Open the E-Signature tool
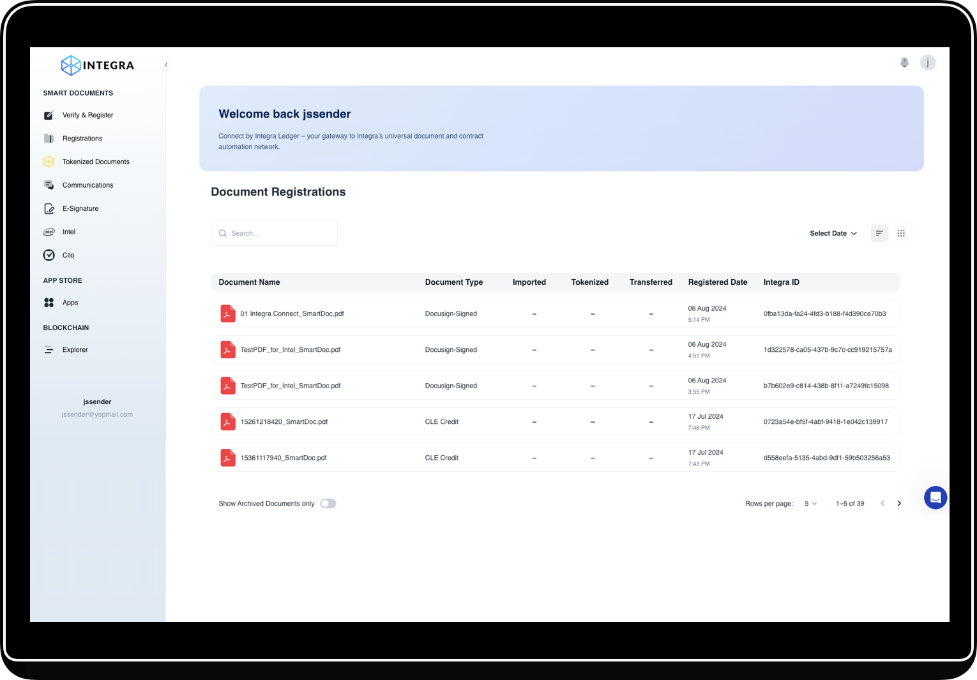 [x=80, y=208]
